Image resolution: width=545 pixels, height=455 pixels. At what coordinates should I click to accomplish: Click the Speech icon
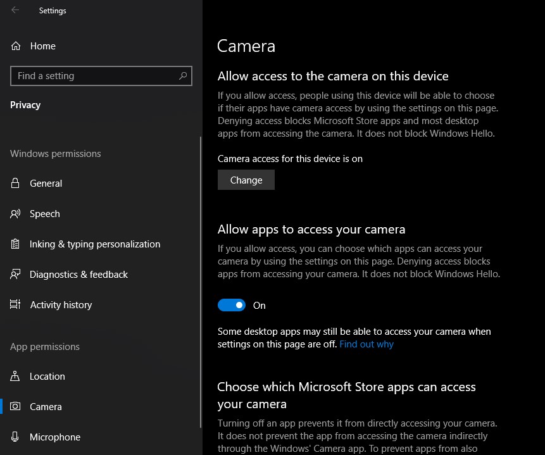coord(15,213)
